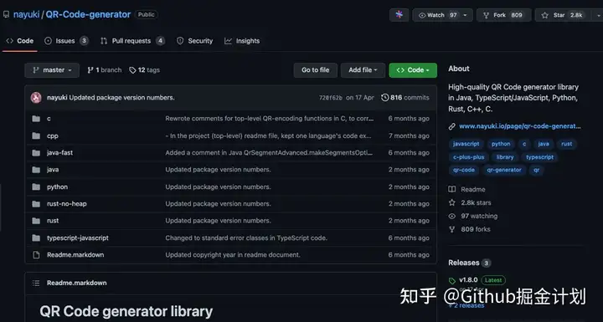Star the QR-Code-generator repository

pyautogui.click(x=564, y=15)
